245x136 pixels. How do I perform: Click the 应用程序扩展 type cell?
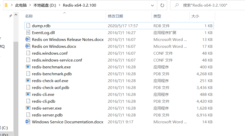coord(165,33)
